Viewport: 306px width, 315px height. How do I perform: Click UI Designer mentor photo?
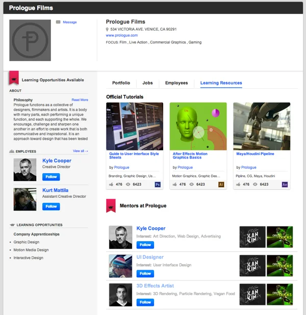pyautogui.click(x=120, y=266)
